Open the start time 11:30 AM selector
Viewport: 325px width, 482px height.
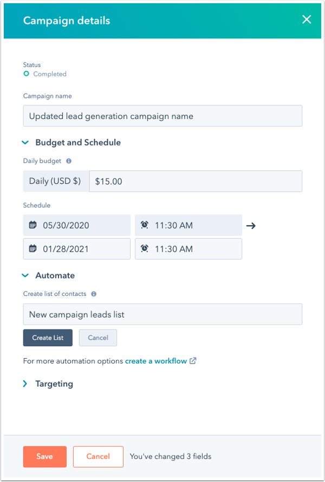tap(188, 225)
